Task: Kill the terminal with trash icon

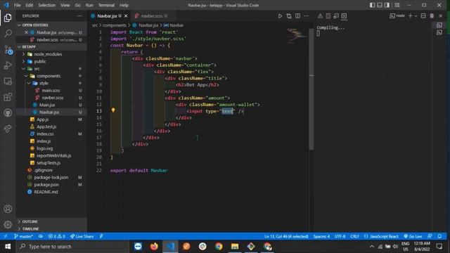Action: [432, 15]
